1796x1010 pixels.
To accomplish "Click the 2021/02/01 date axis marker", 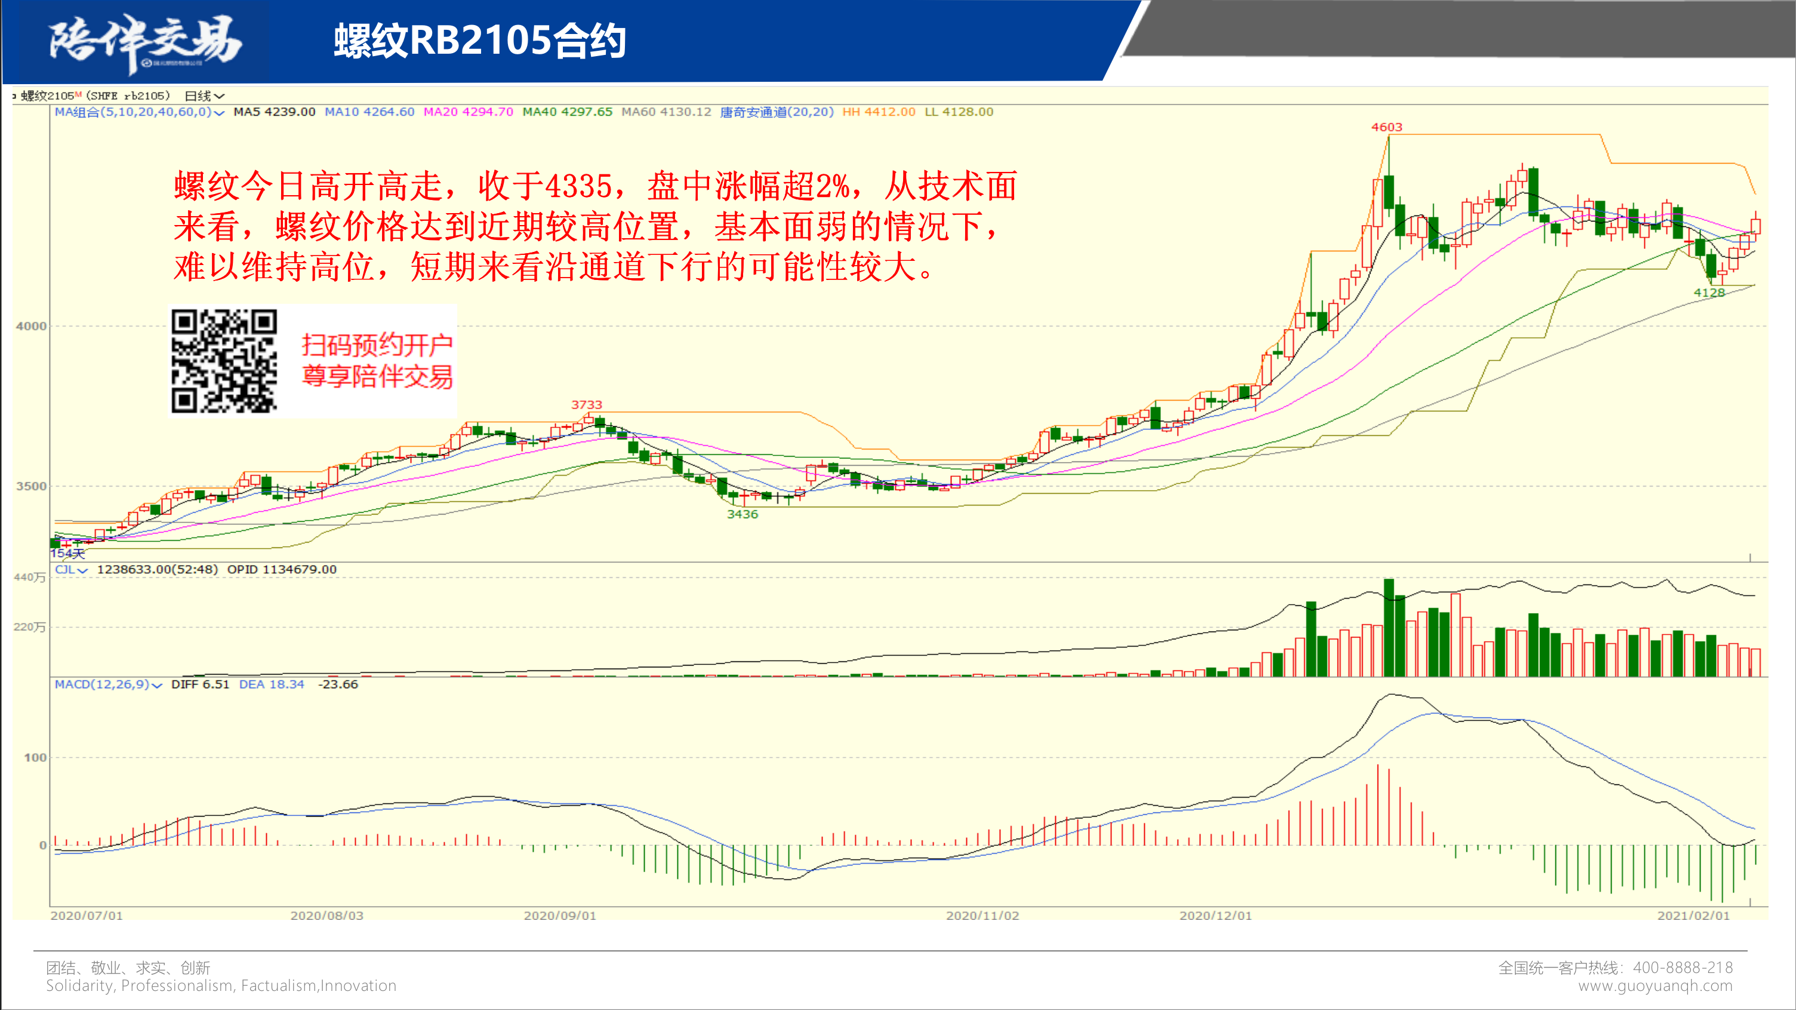I will 1693,915.
